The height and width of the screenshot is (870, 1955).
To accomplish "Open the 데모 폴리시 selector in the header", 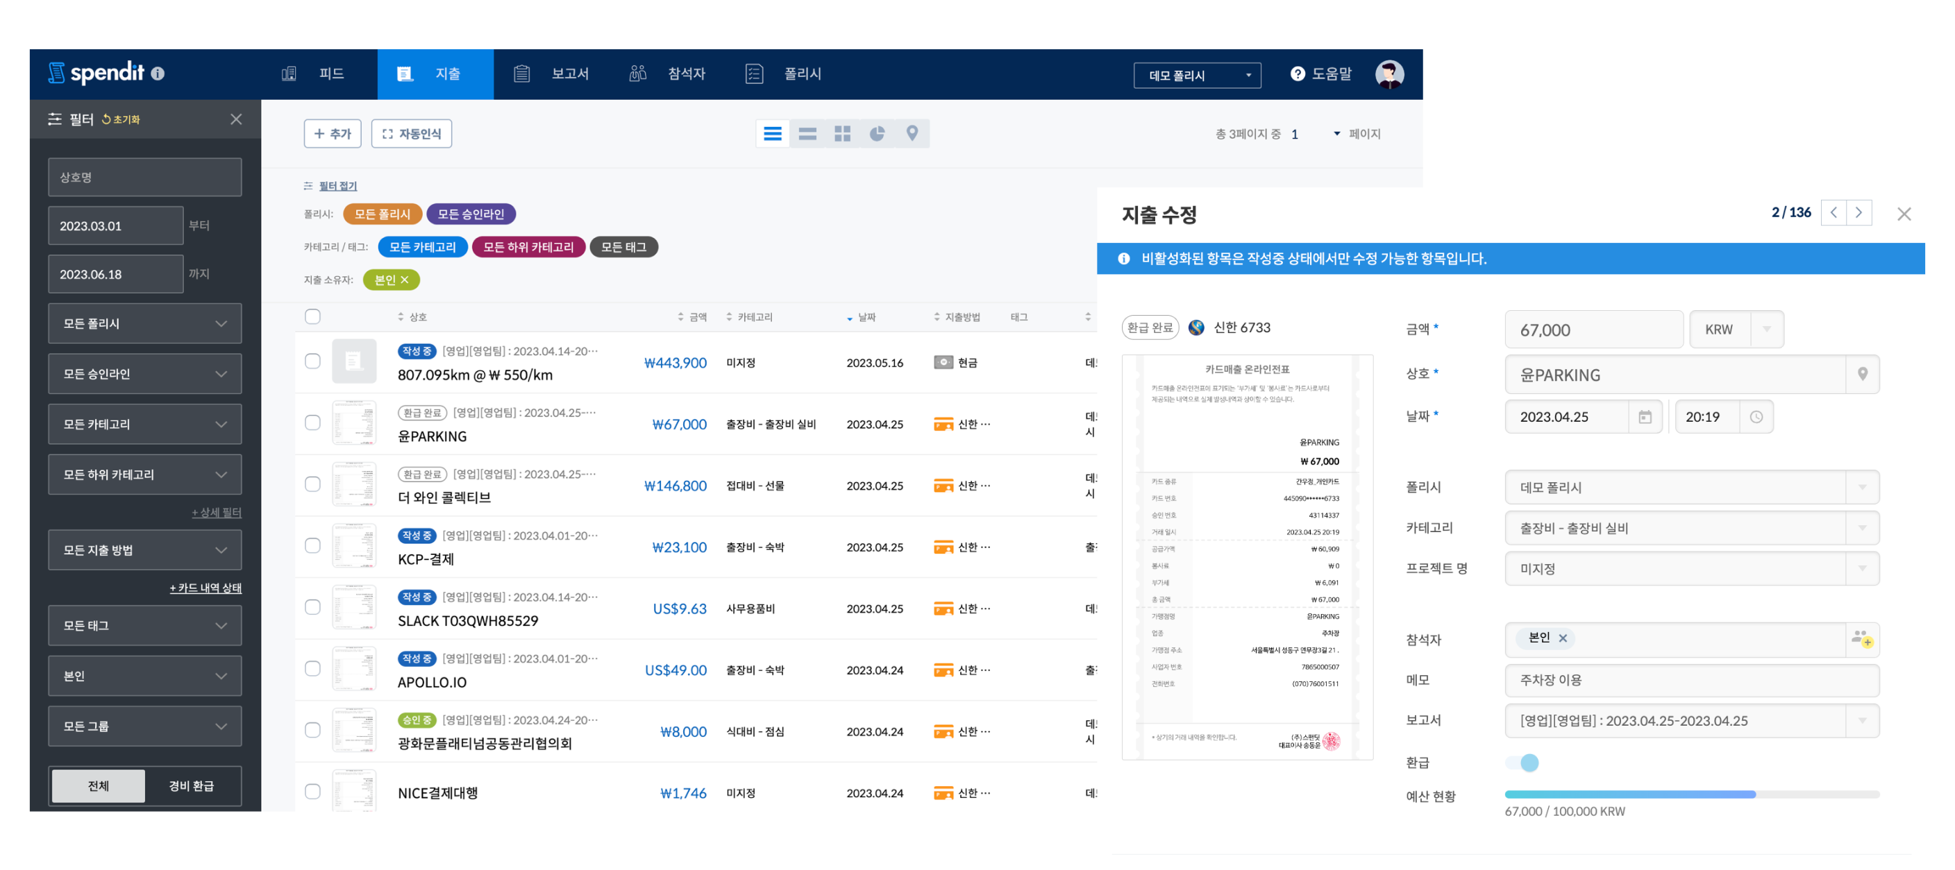I will tap(1196, 74).
